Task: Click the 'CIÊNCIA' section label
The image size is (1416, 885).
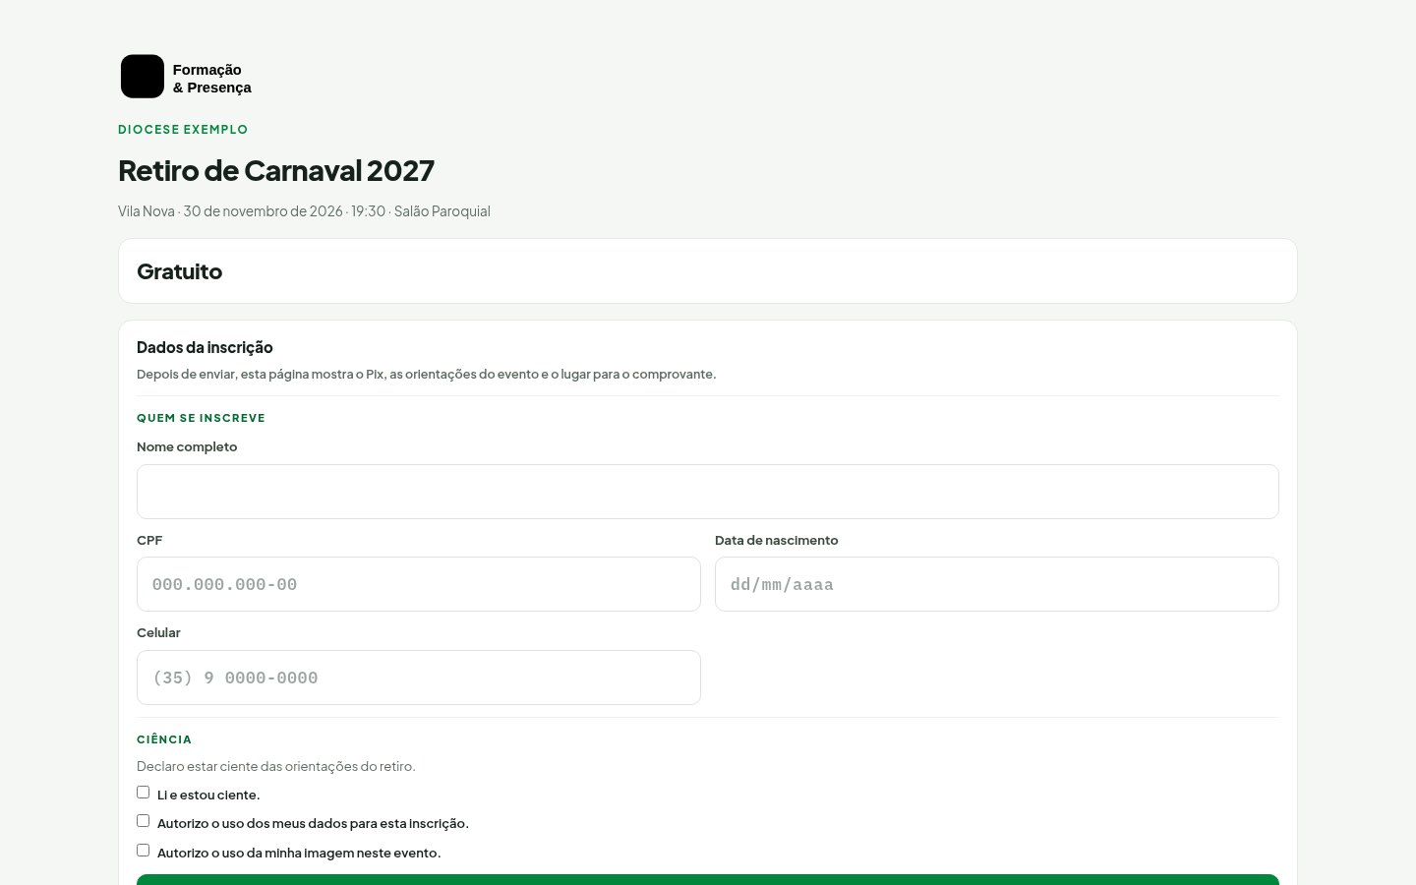Action: coord(164,739)
